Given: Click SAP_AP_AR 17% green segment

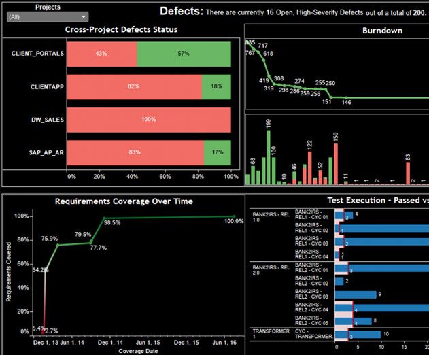Looking at the screenshot, I should tap(218, 153).
